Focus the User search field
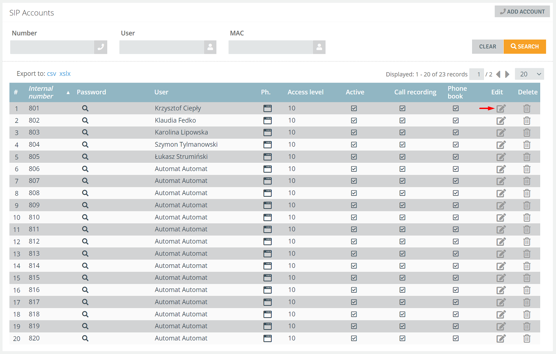The image size is (556, 354). 161,47
